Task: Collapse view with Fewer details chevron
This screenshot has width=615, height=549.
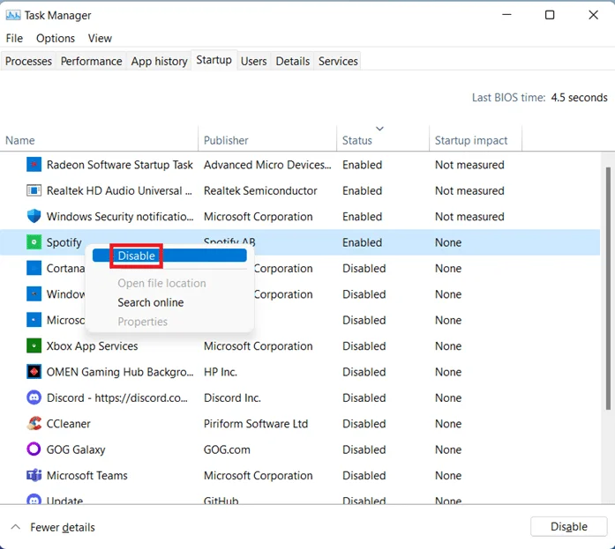Action: (15, 527)
